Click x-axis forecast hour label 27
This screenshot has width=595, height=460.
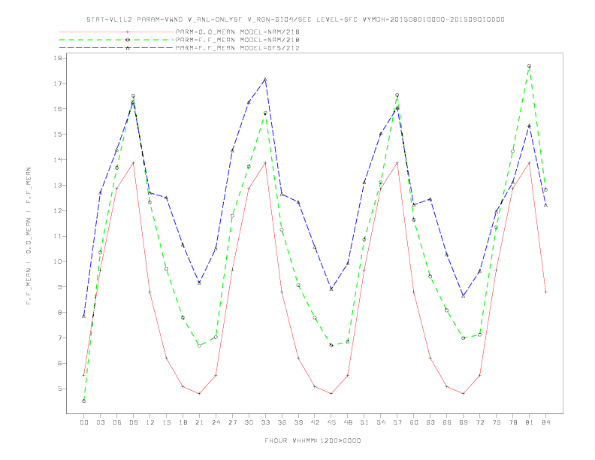232,422
